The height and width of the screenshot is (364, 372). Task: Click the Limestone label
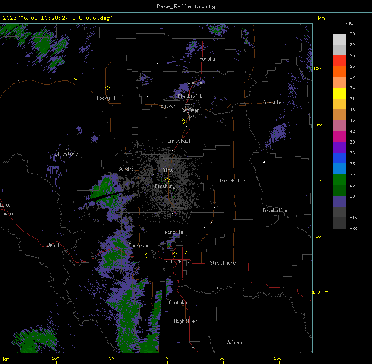point(66,154)
